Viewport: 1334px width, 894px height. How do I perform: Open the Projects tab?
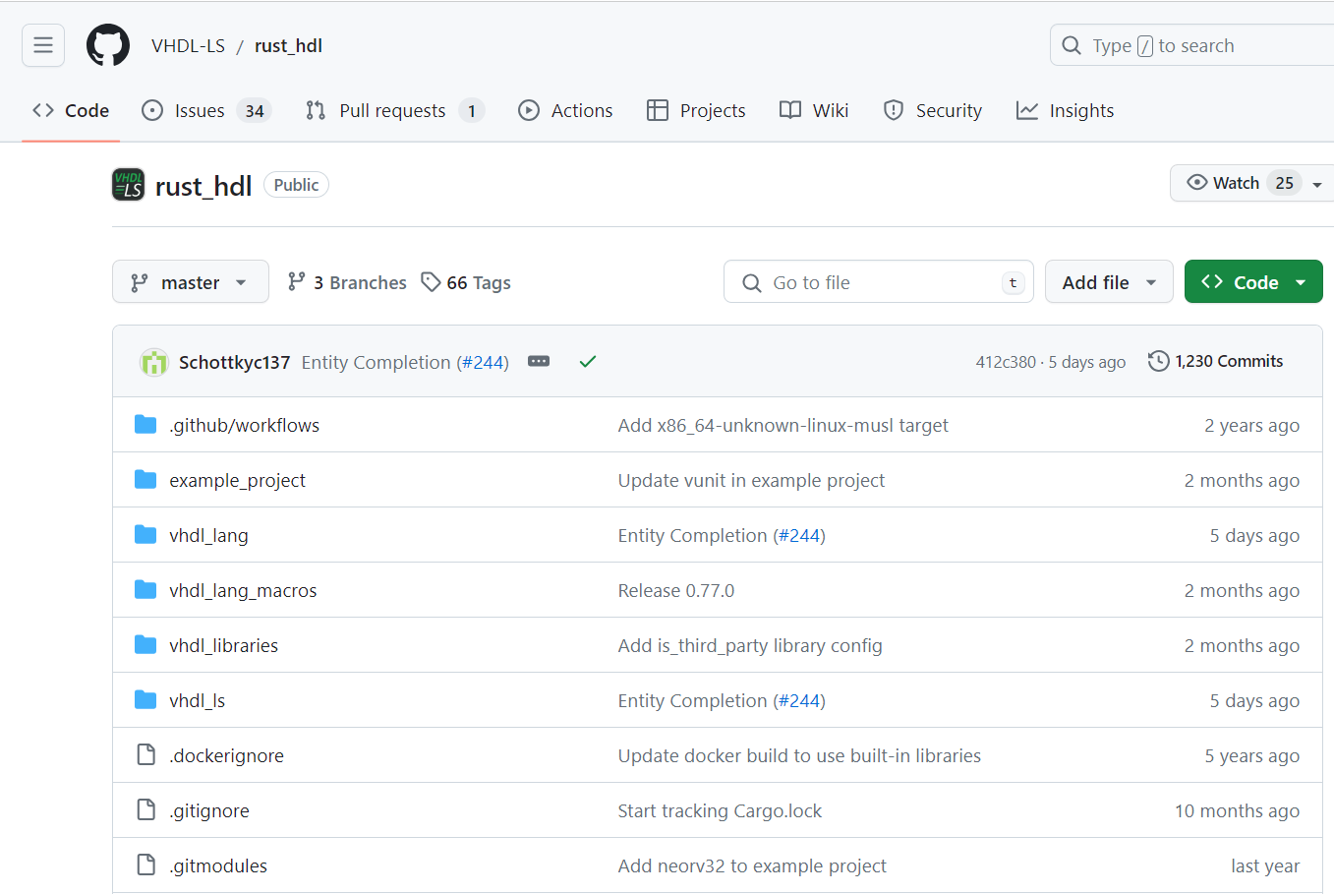coord(696,110)
